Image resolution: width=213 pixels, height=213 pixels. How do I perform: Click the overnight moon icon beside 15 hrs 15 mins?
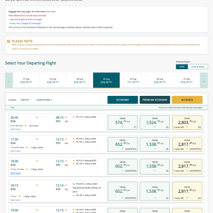point(27,169)
